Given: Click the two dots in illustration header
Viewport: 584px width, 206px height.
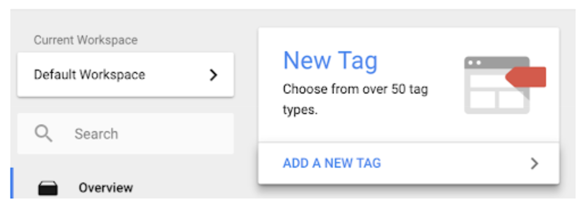Looking at the screenshot, I should pos(475,62).
